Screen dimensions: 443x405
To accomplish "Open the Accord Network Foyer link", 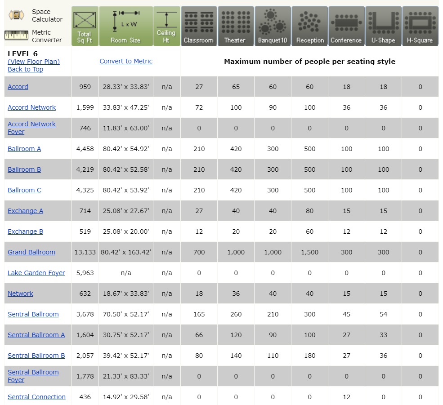I will point(31,128).
